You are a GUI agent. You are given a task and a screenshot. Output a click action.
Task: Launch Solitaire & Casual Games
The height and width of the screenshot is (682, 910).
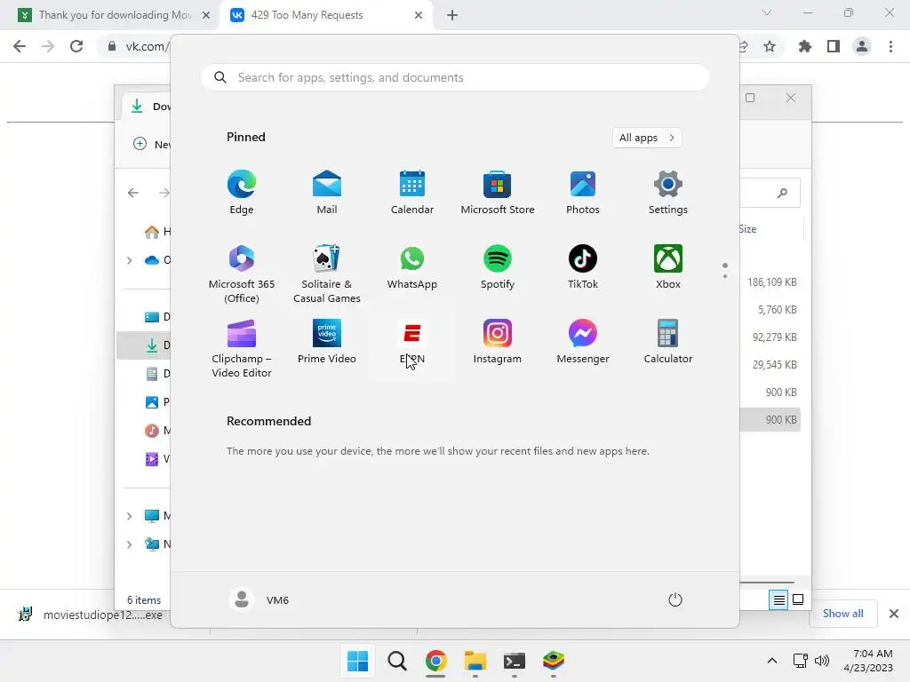327,274
